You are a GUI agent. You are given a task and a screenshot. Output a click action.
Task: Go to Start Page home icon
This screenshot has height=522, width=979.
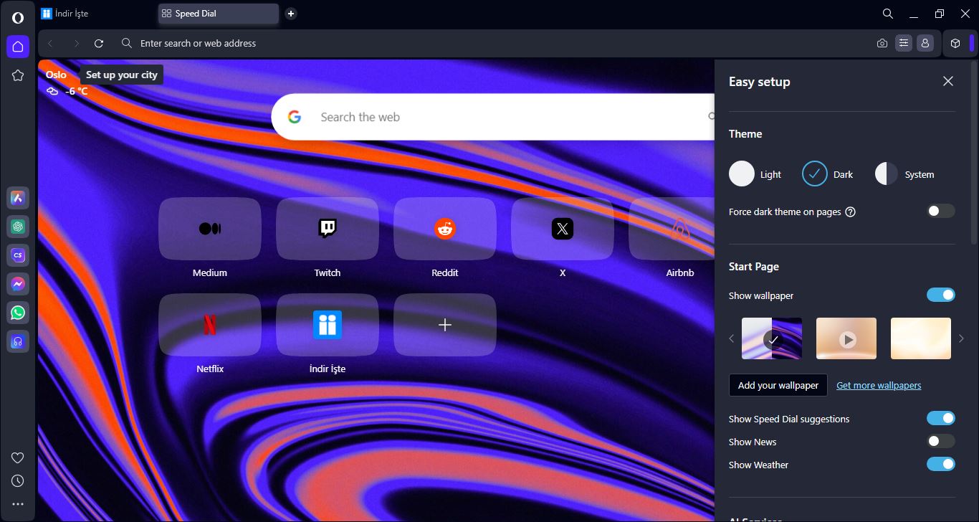pos(18,47)
